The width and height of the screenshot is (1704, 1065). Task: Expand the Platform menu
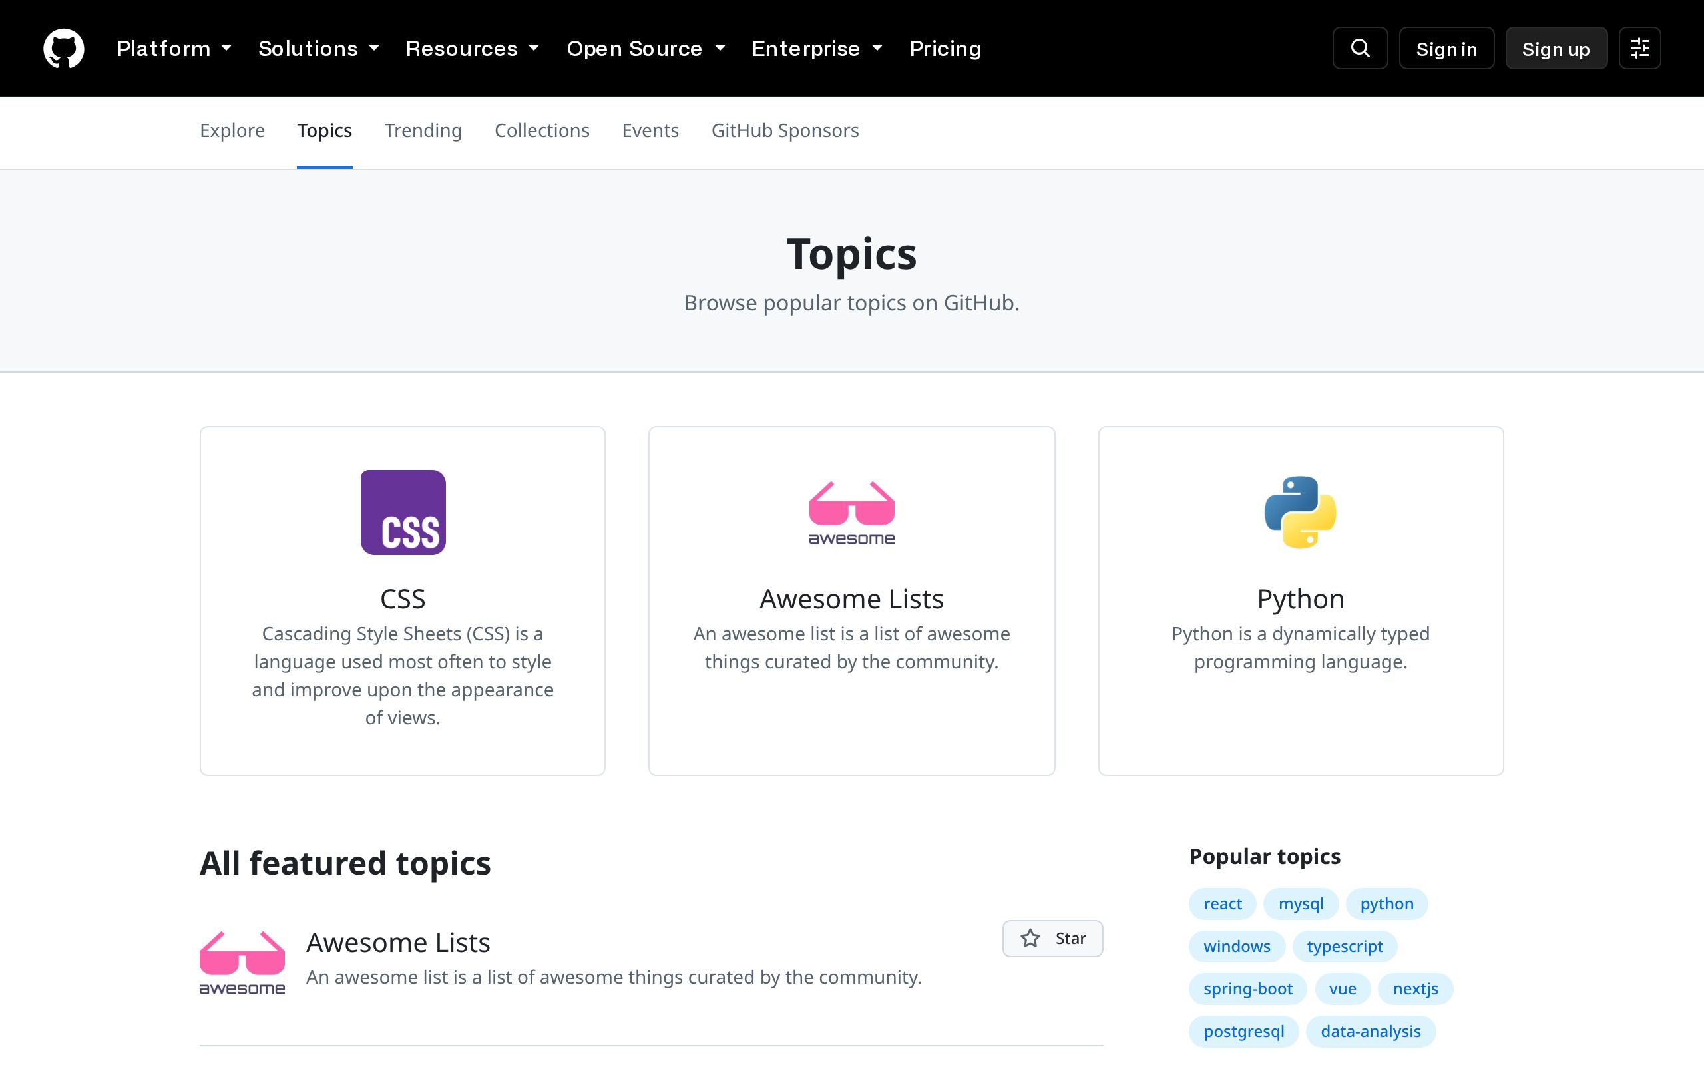pos(174,48)
